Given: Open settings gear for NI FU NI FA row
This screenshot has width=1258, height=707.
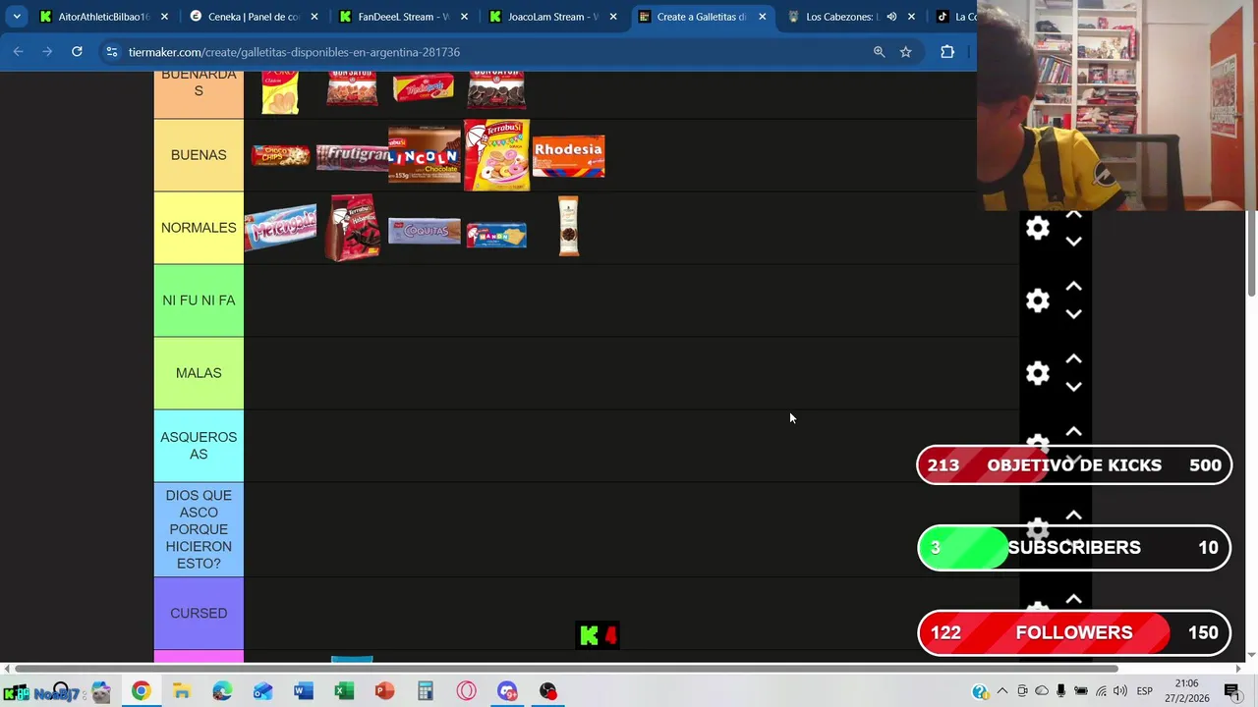Looking at the screenshot, I should 1038,300.
